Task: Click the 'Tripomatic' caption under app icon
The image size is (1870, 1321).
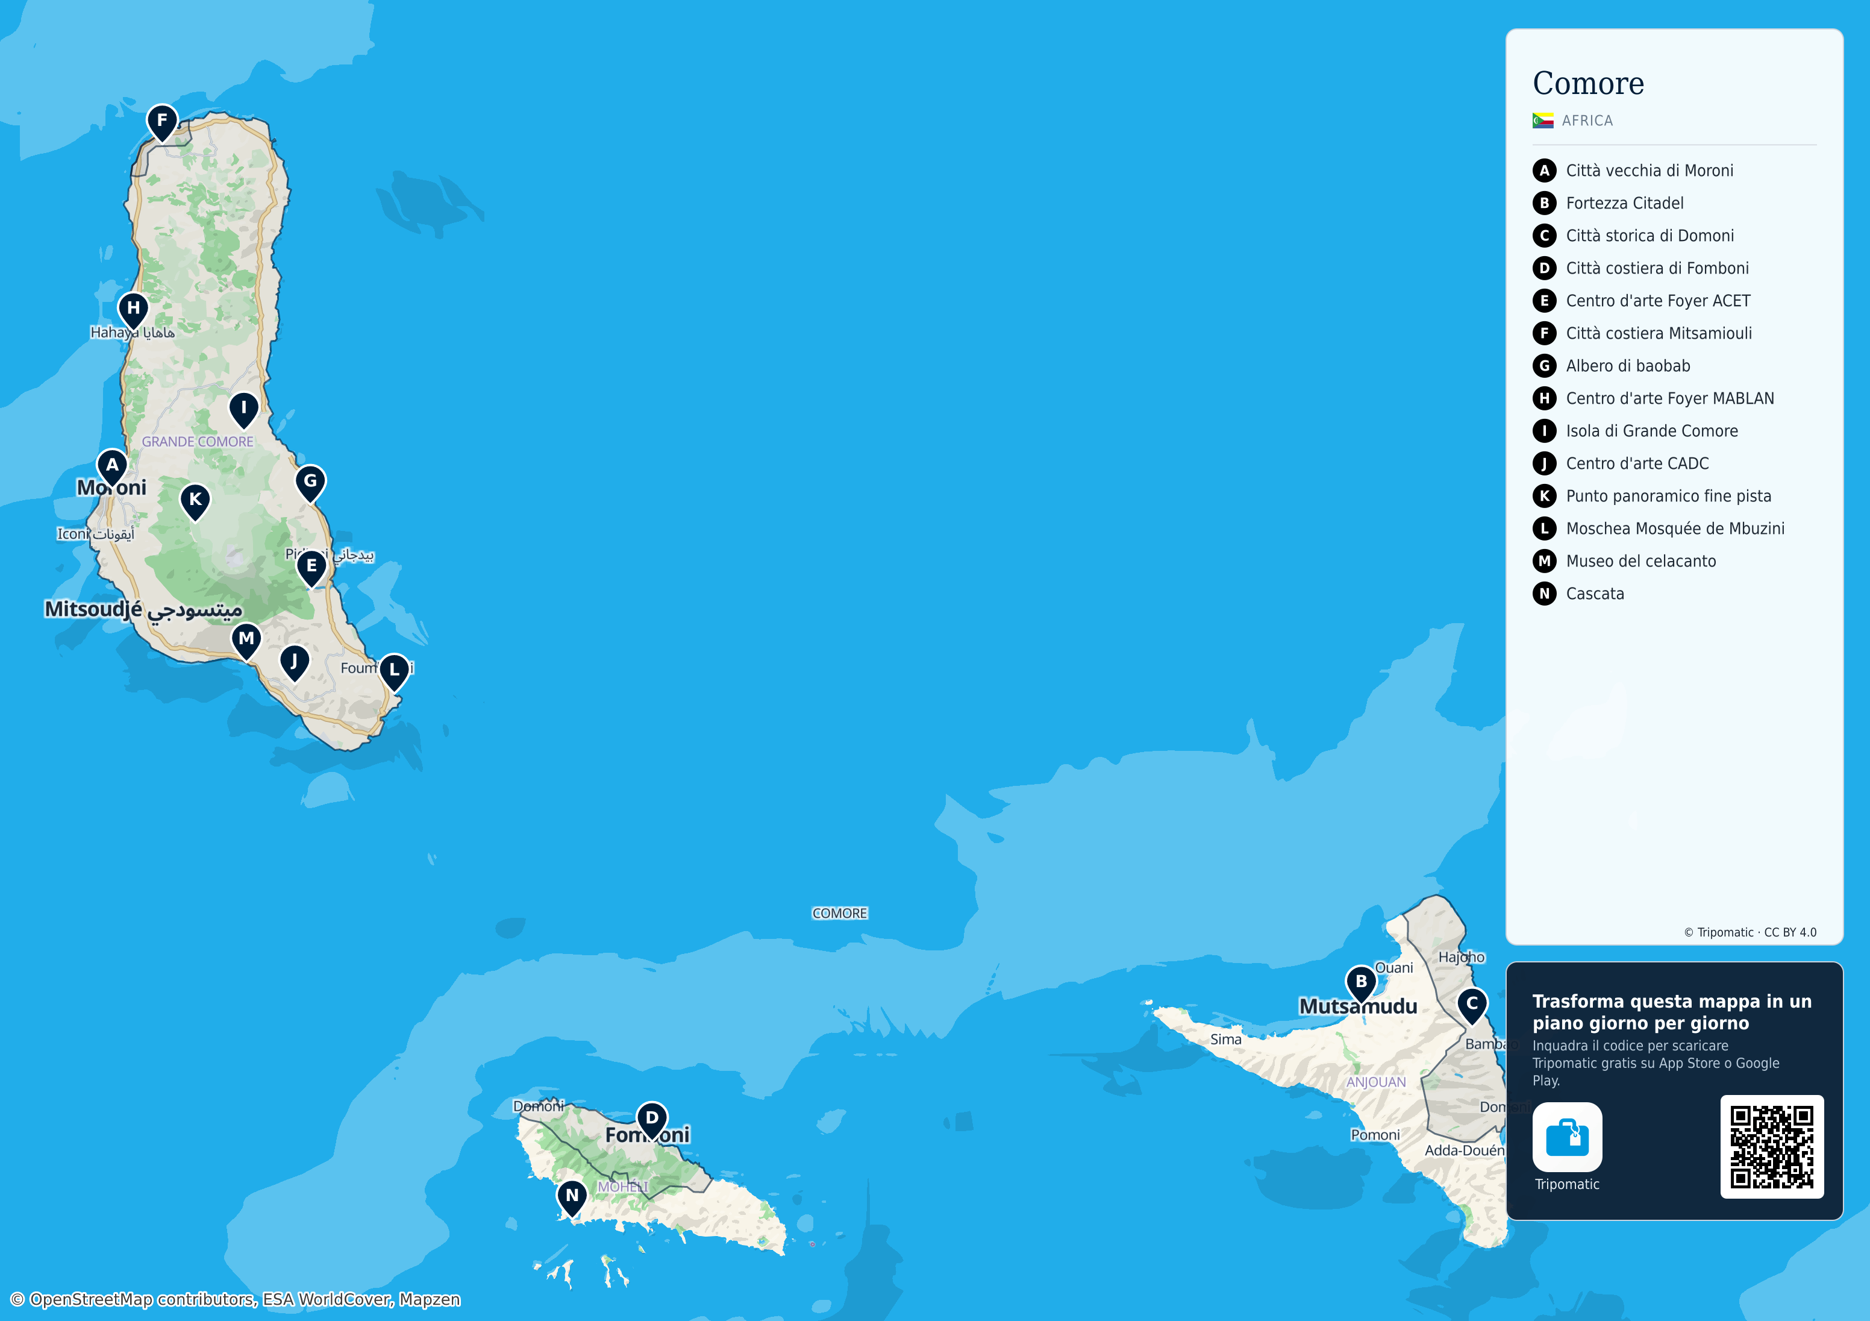Action: (x=1567, y=1184)
